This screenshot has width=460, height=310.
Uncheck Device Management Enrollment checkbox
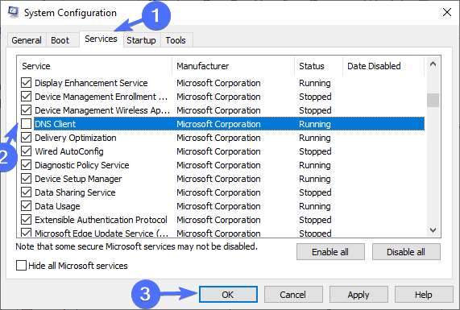pos(26,97)
